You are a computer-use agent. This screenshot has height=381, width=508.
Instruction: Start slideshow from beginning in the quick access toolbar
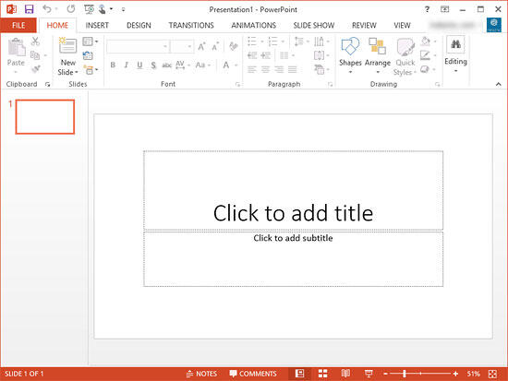pos(89,9)
